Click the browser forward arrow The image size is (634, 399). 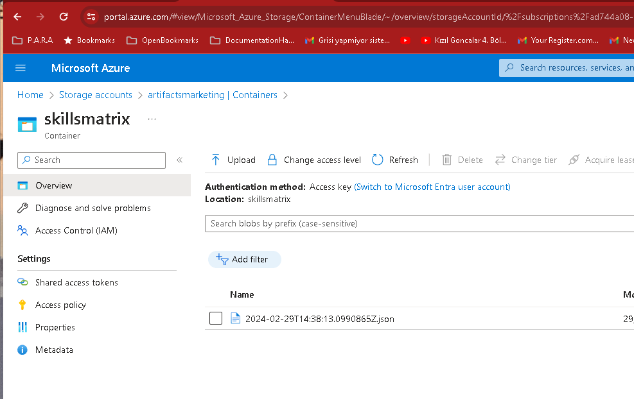click(40, 17)
